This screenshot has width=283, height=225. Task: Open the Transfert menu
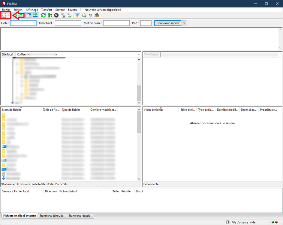tap(46, 10)
